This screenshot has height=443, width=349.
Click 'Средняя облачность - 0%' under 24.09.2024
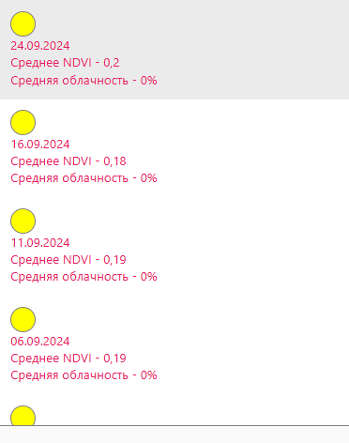(83, 81)
